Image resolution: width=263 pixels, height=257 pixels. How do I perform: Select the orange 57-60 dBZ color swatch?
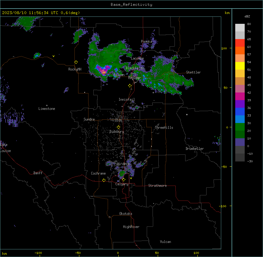pos(240,50)
